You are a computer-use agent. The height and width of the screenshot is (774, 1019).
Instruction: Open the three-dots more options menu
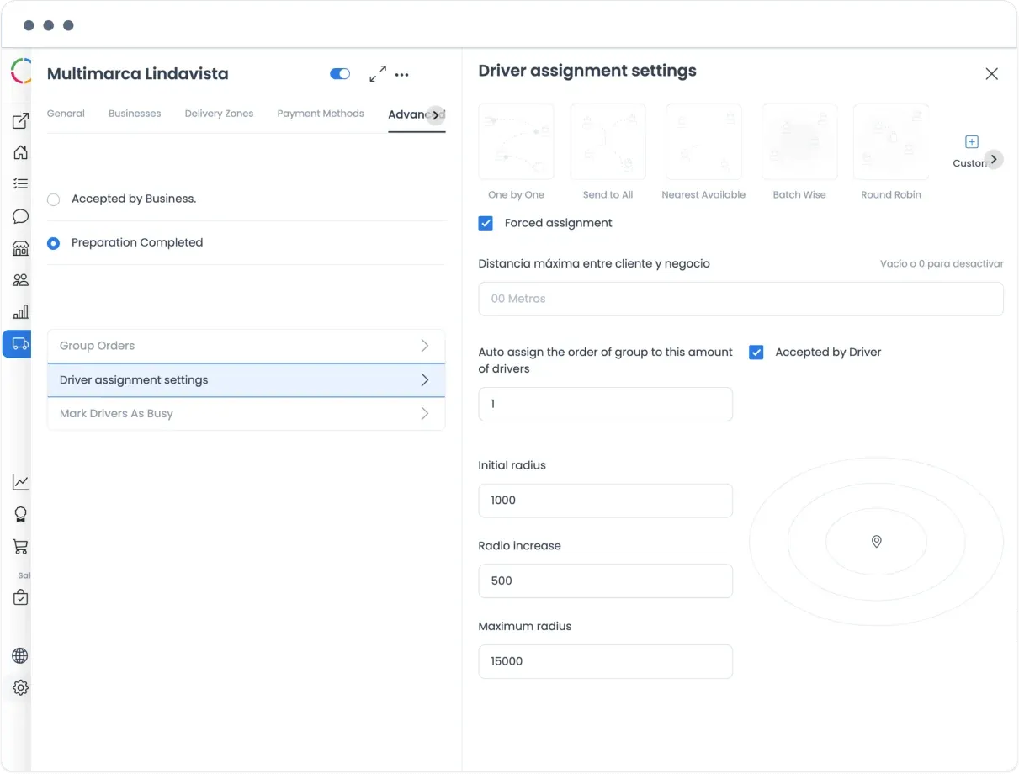tap(402, 74)
